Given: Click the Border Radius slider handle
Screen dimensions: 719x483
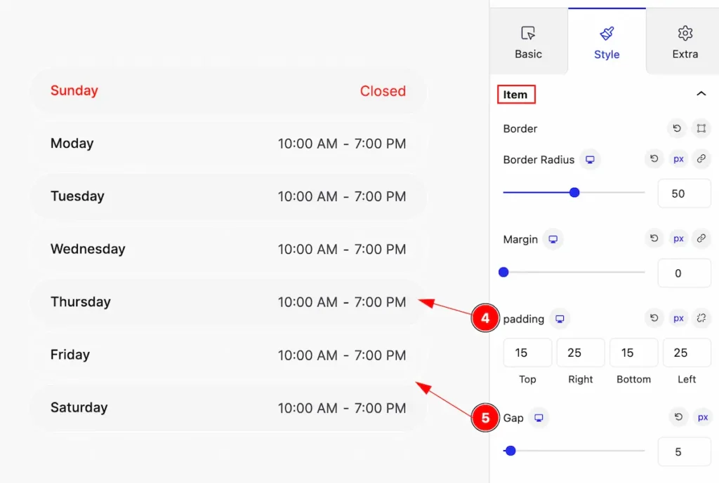Looking at the screenshot, I should point(574,193).
